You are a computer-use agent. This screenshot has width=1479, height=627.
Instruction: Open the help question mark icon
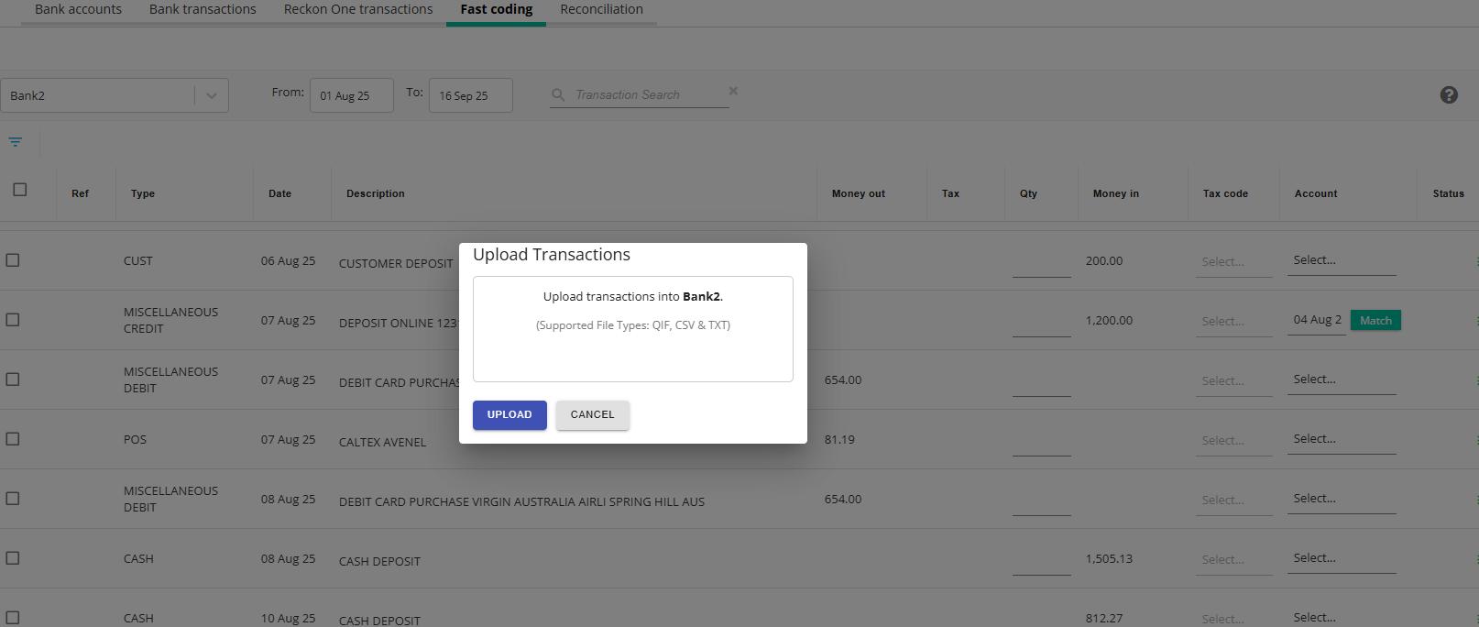[x=1449, y=94]
